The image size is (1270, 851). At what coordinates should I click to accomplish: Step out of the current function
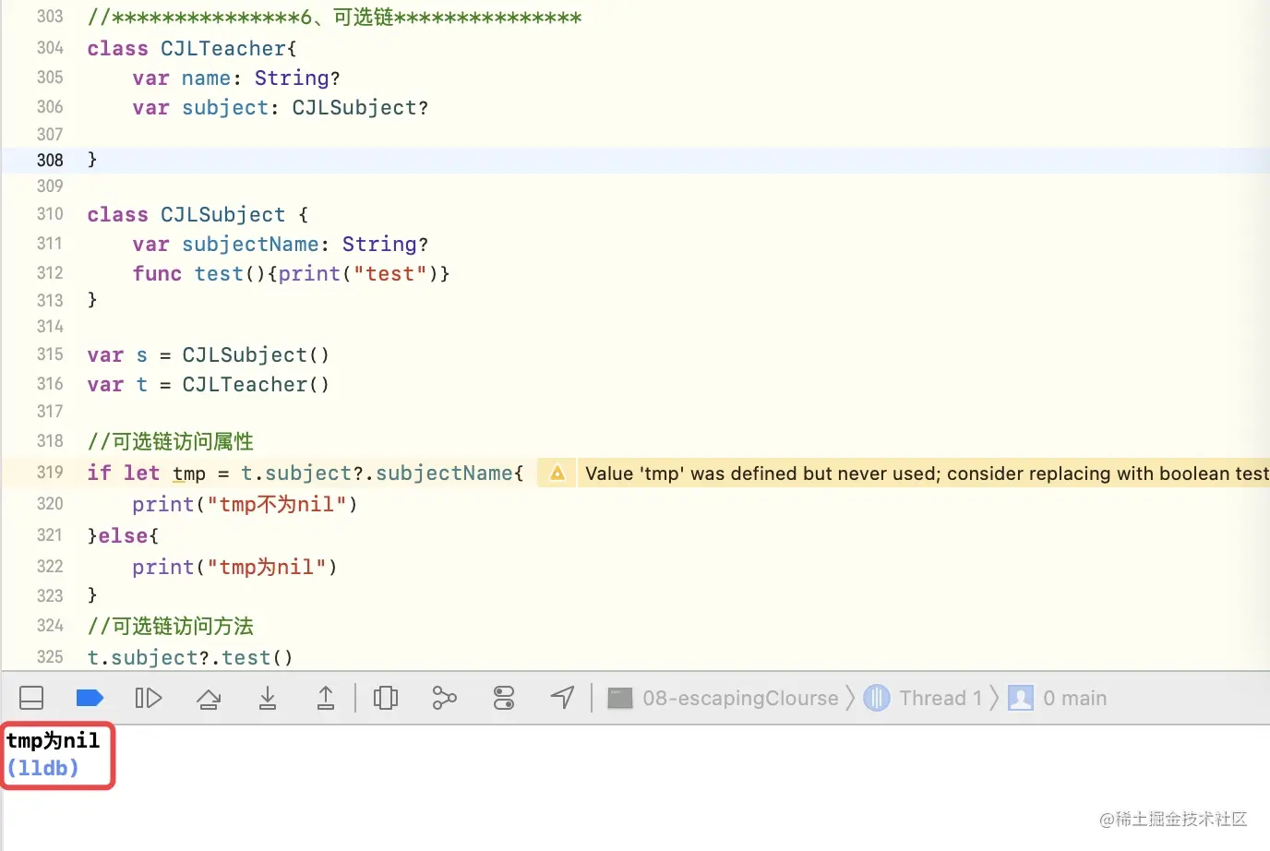click(326, 698)
